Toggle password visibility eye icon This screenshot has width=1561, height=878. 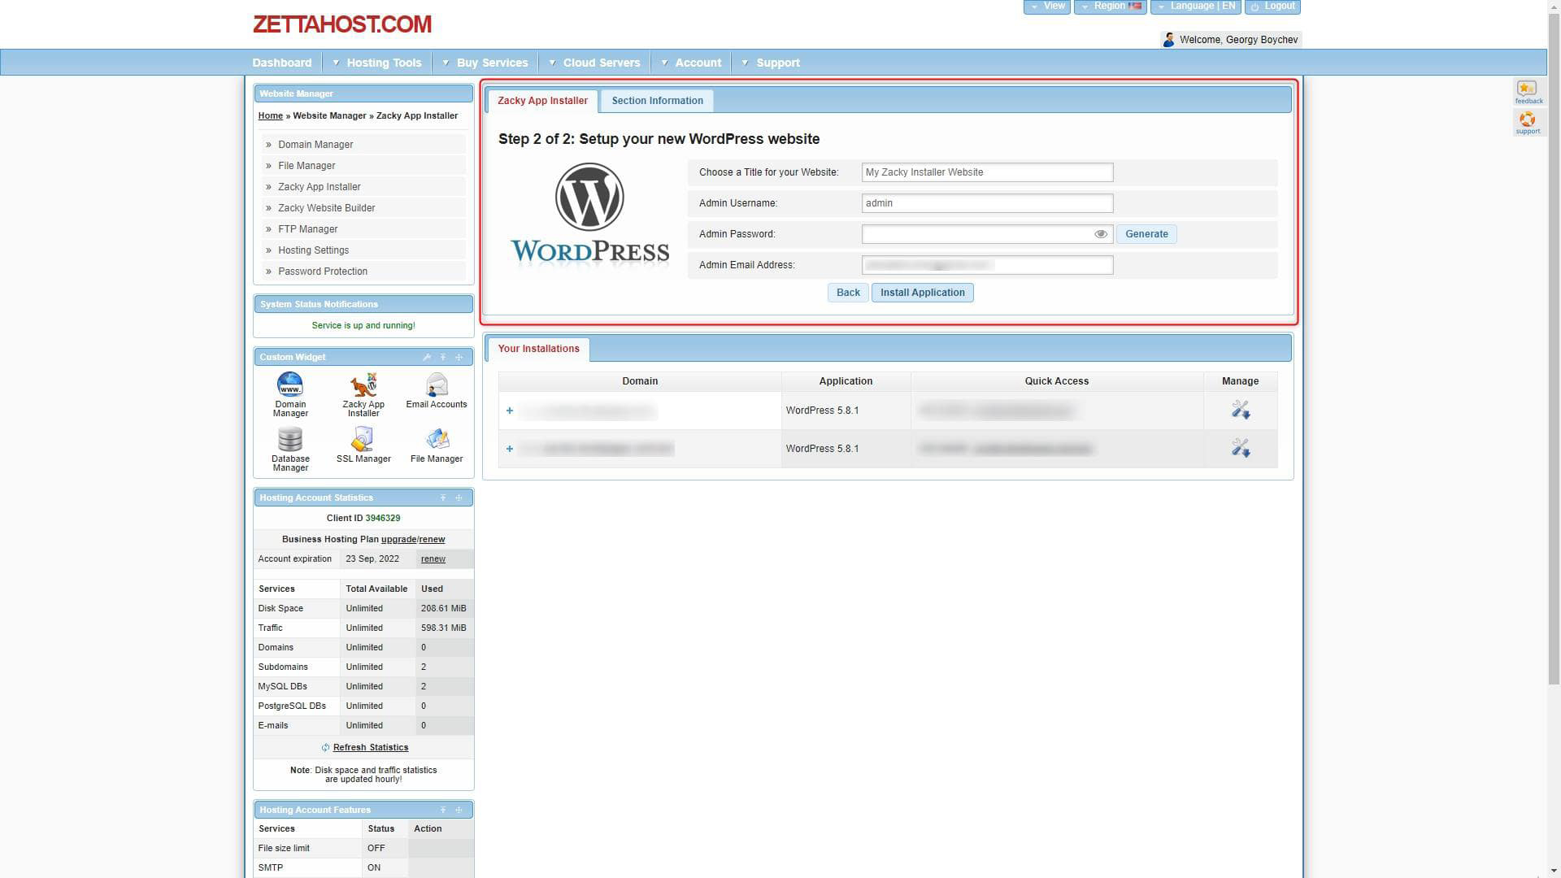pos(1101,234)
